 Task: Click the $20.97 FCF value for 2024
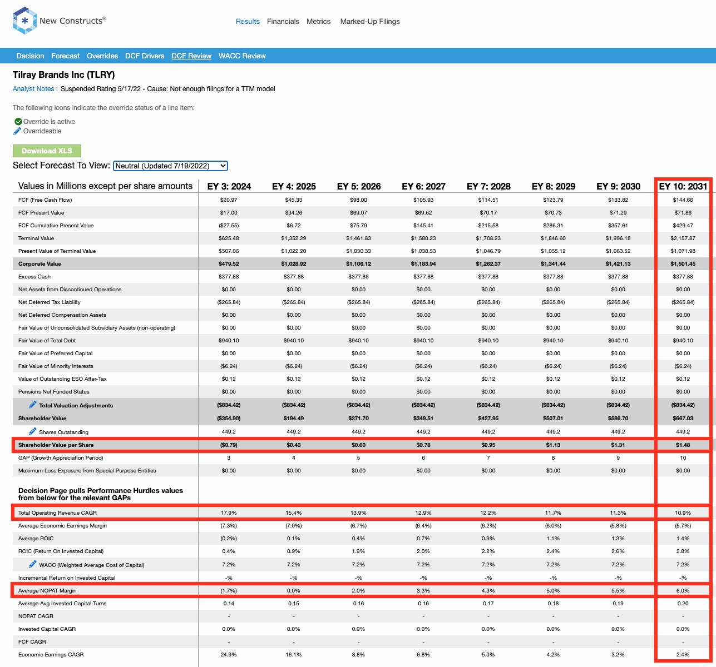pos(229,200)
